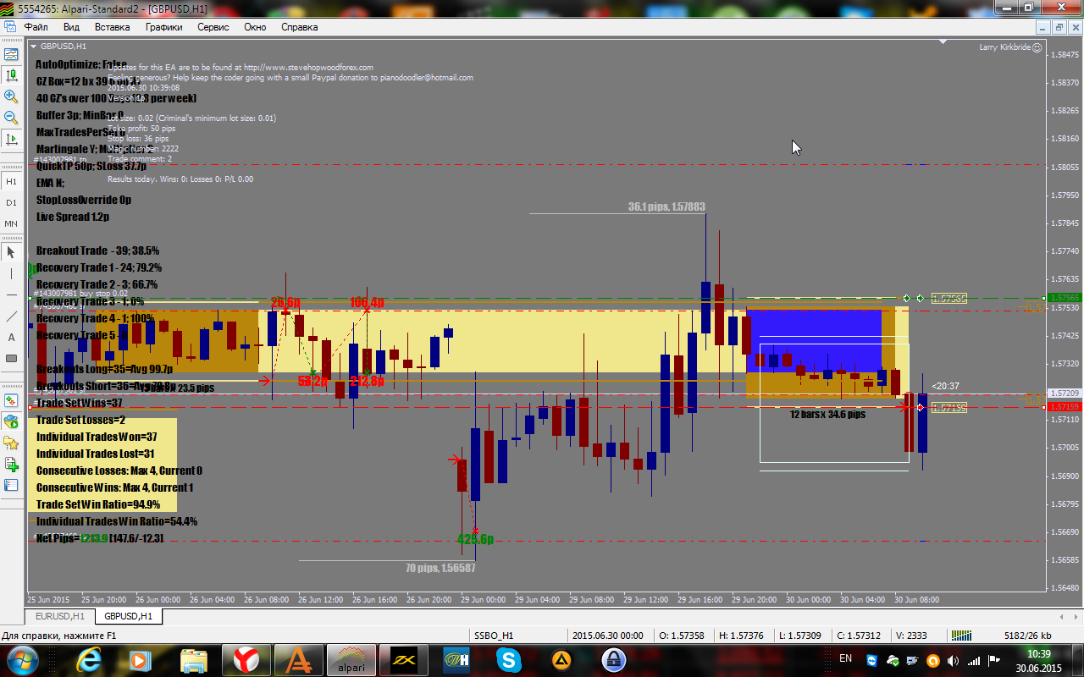The height and width of the screenshot is (677, 1084).
Task: Zoom in on the chart
Action: pyautogui.click(x=11, y=96)
